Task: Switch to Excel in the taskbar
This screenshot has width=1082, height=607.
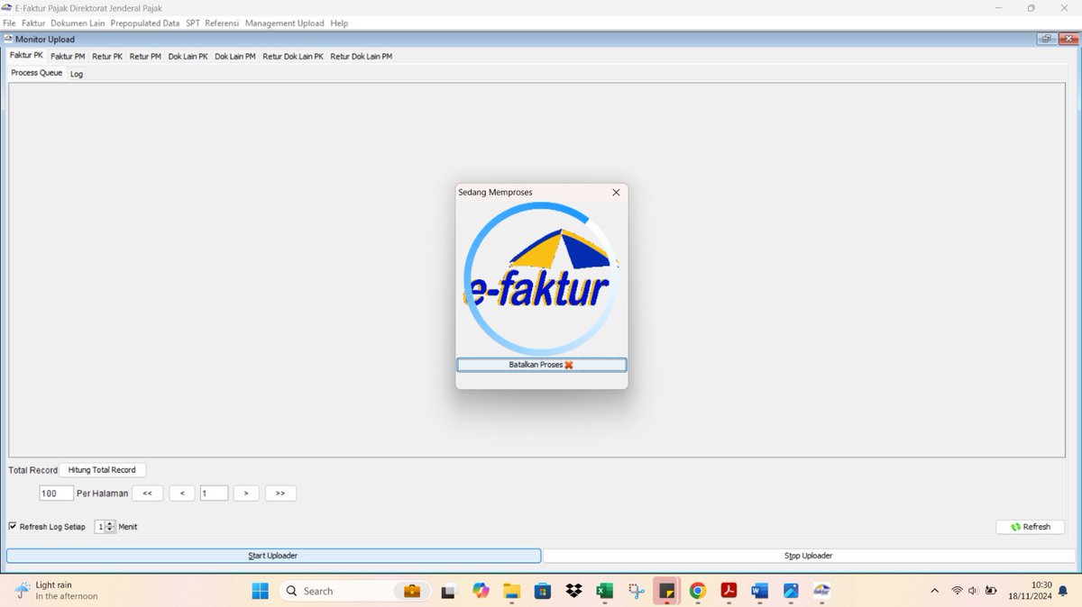Action: click(604, 591)
